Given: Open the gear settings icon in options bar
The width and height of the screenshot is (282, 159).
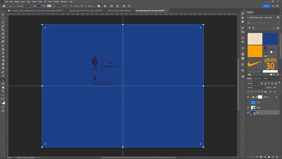Looking at the screenshot, I should [124, 6].
